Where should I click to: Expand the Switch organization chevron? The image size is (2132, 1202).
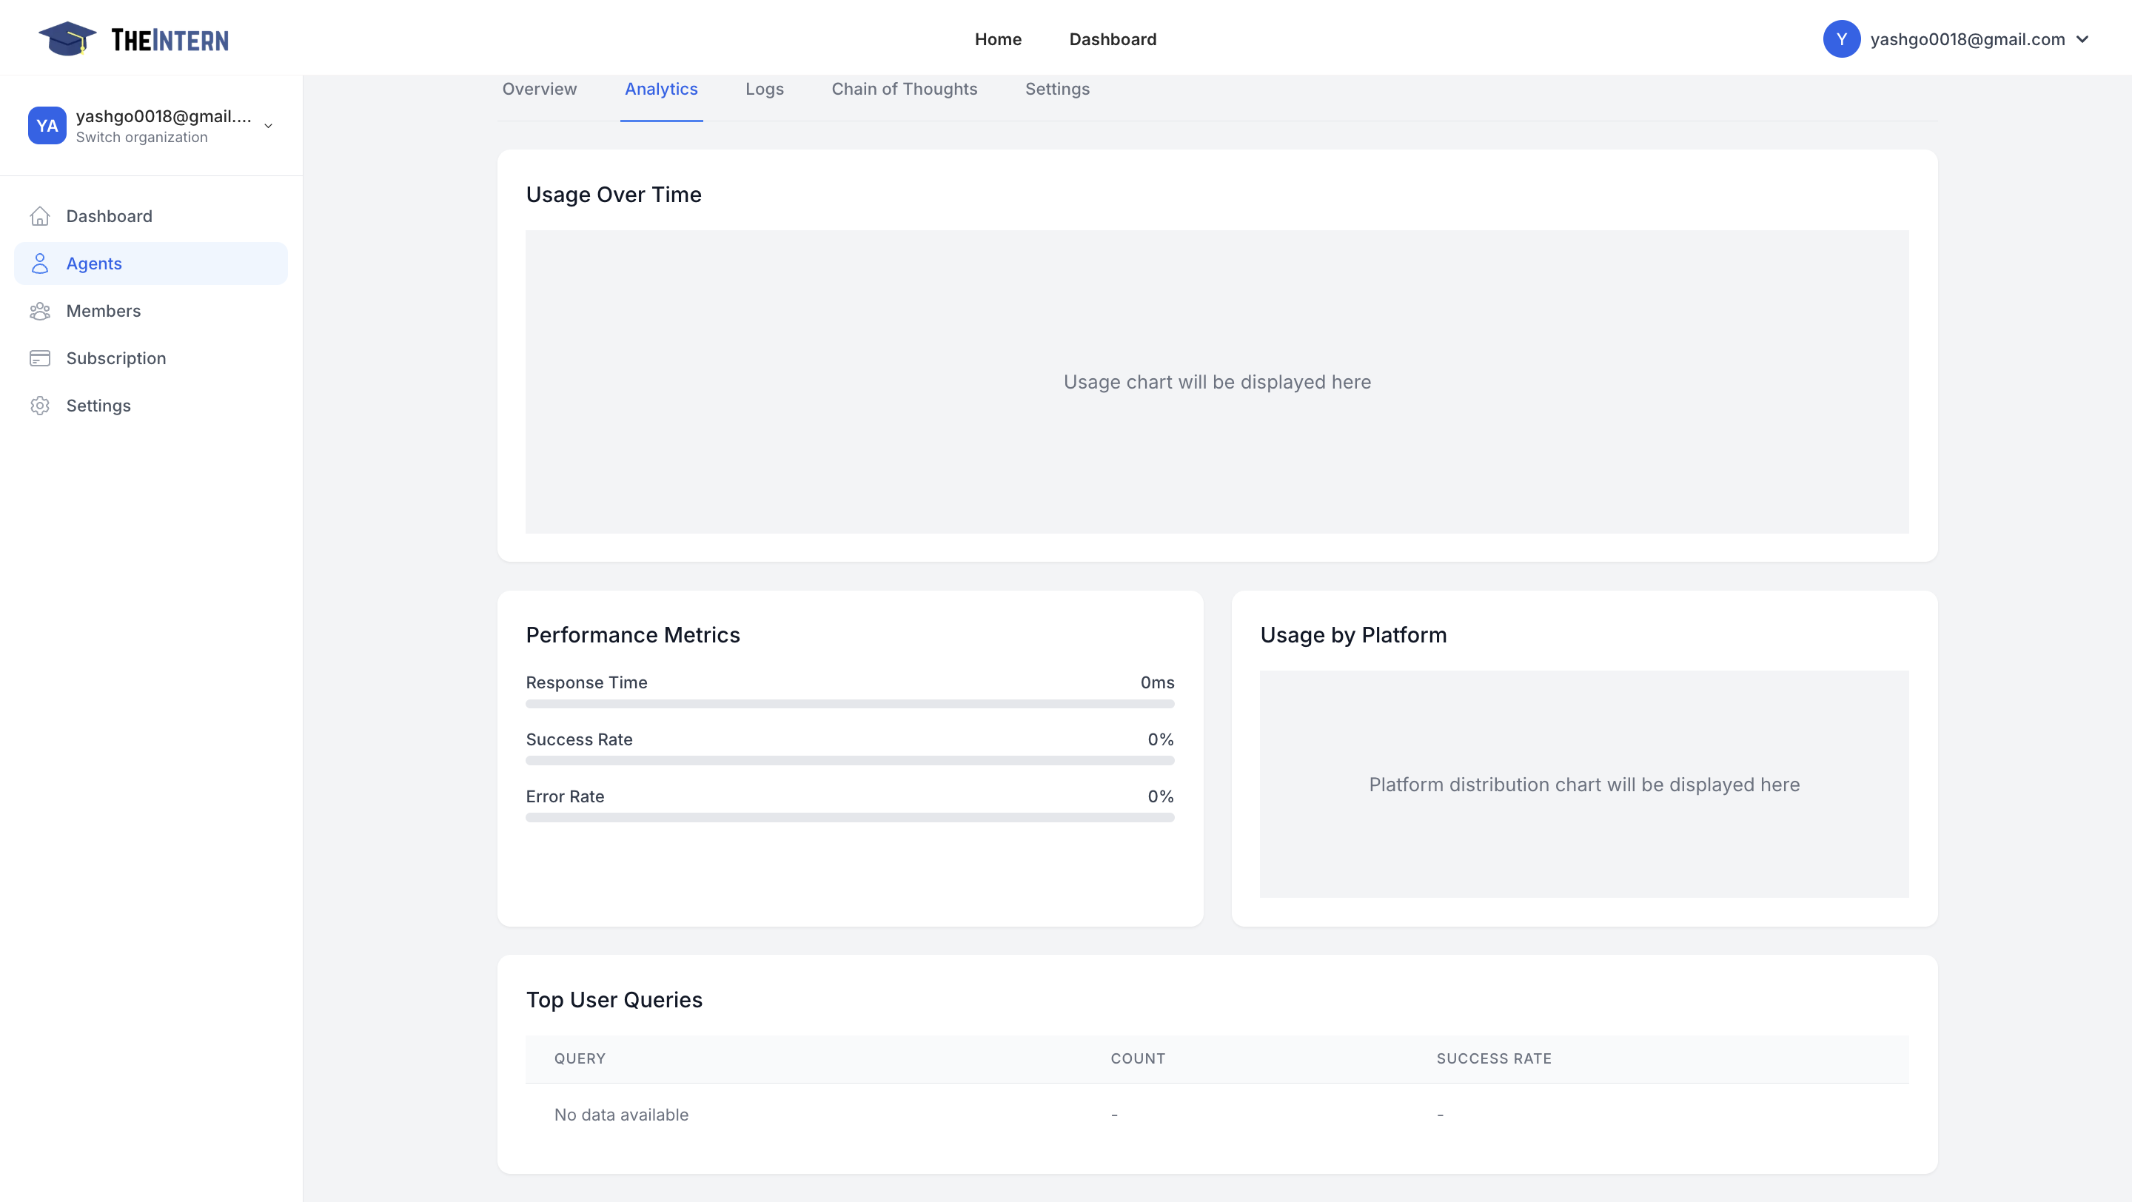point(268,126)
